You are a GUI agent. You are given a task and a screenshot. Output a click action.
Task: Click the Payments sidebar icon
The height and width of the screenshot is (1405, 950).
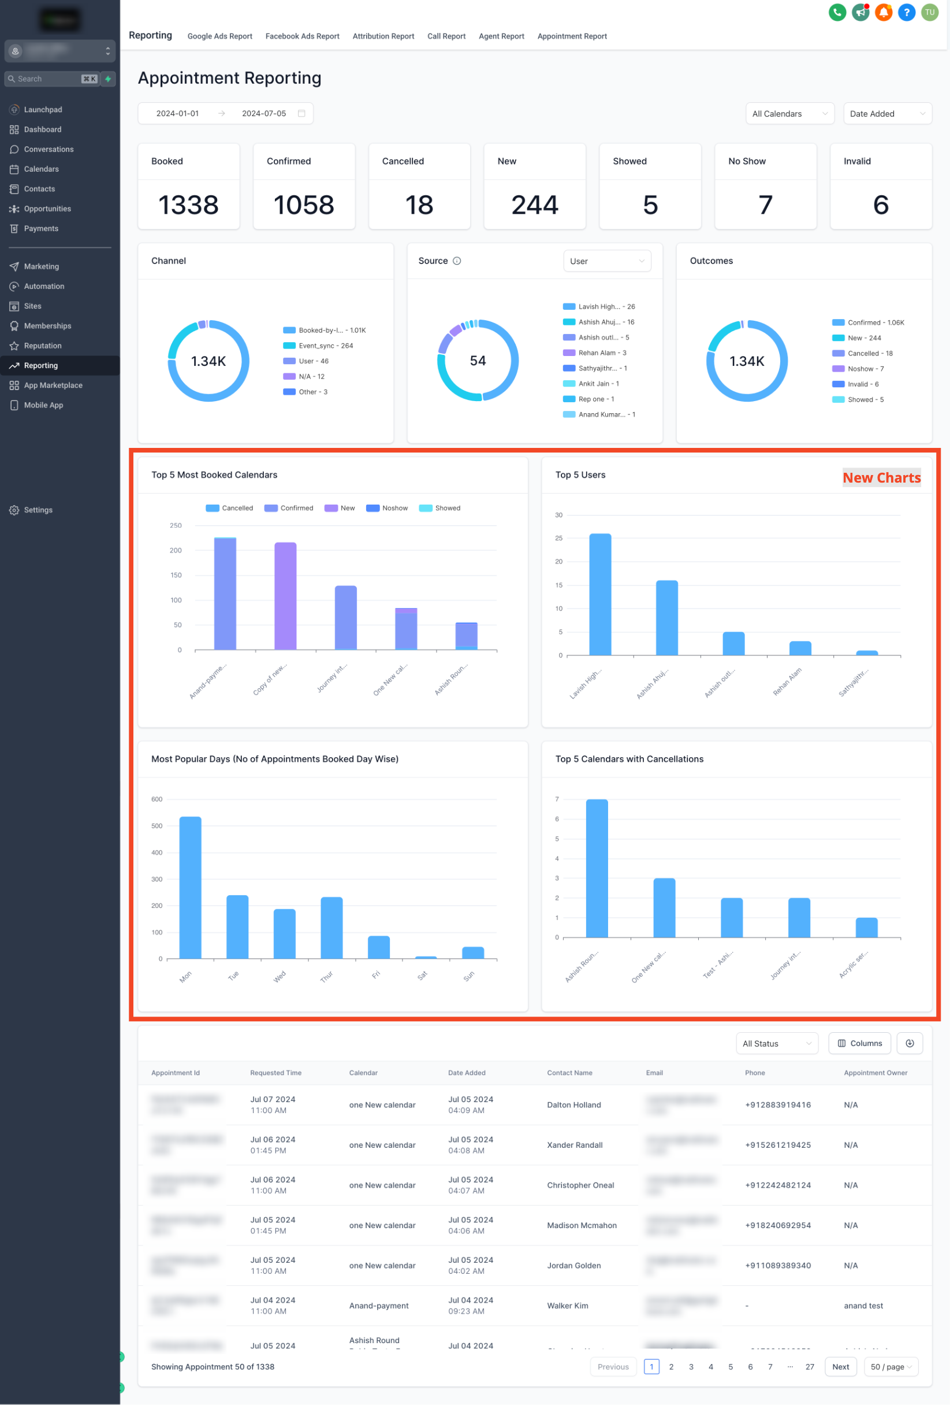click(14, 228)
